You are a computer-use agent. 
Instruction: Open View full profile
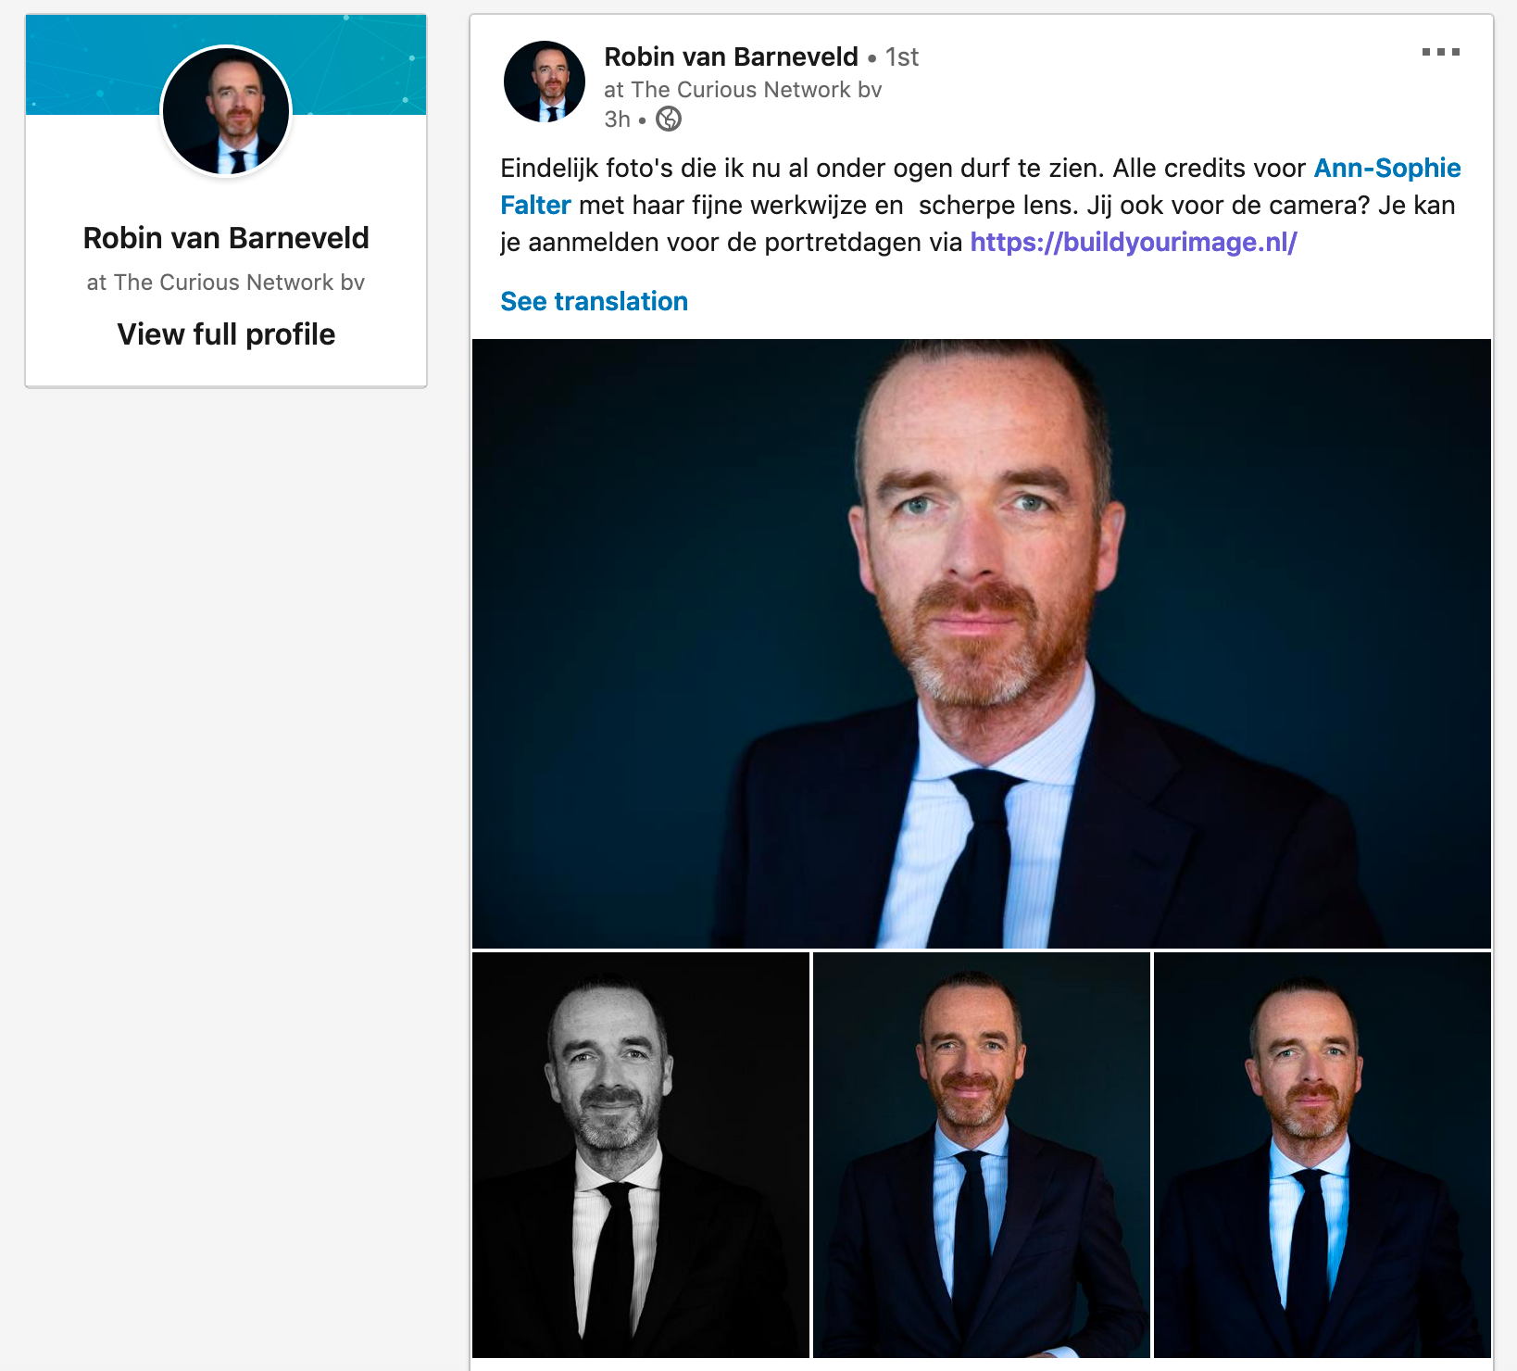226,334
